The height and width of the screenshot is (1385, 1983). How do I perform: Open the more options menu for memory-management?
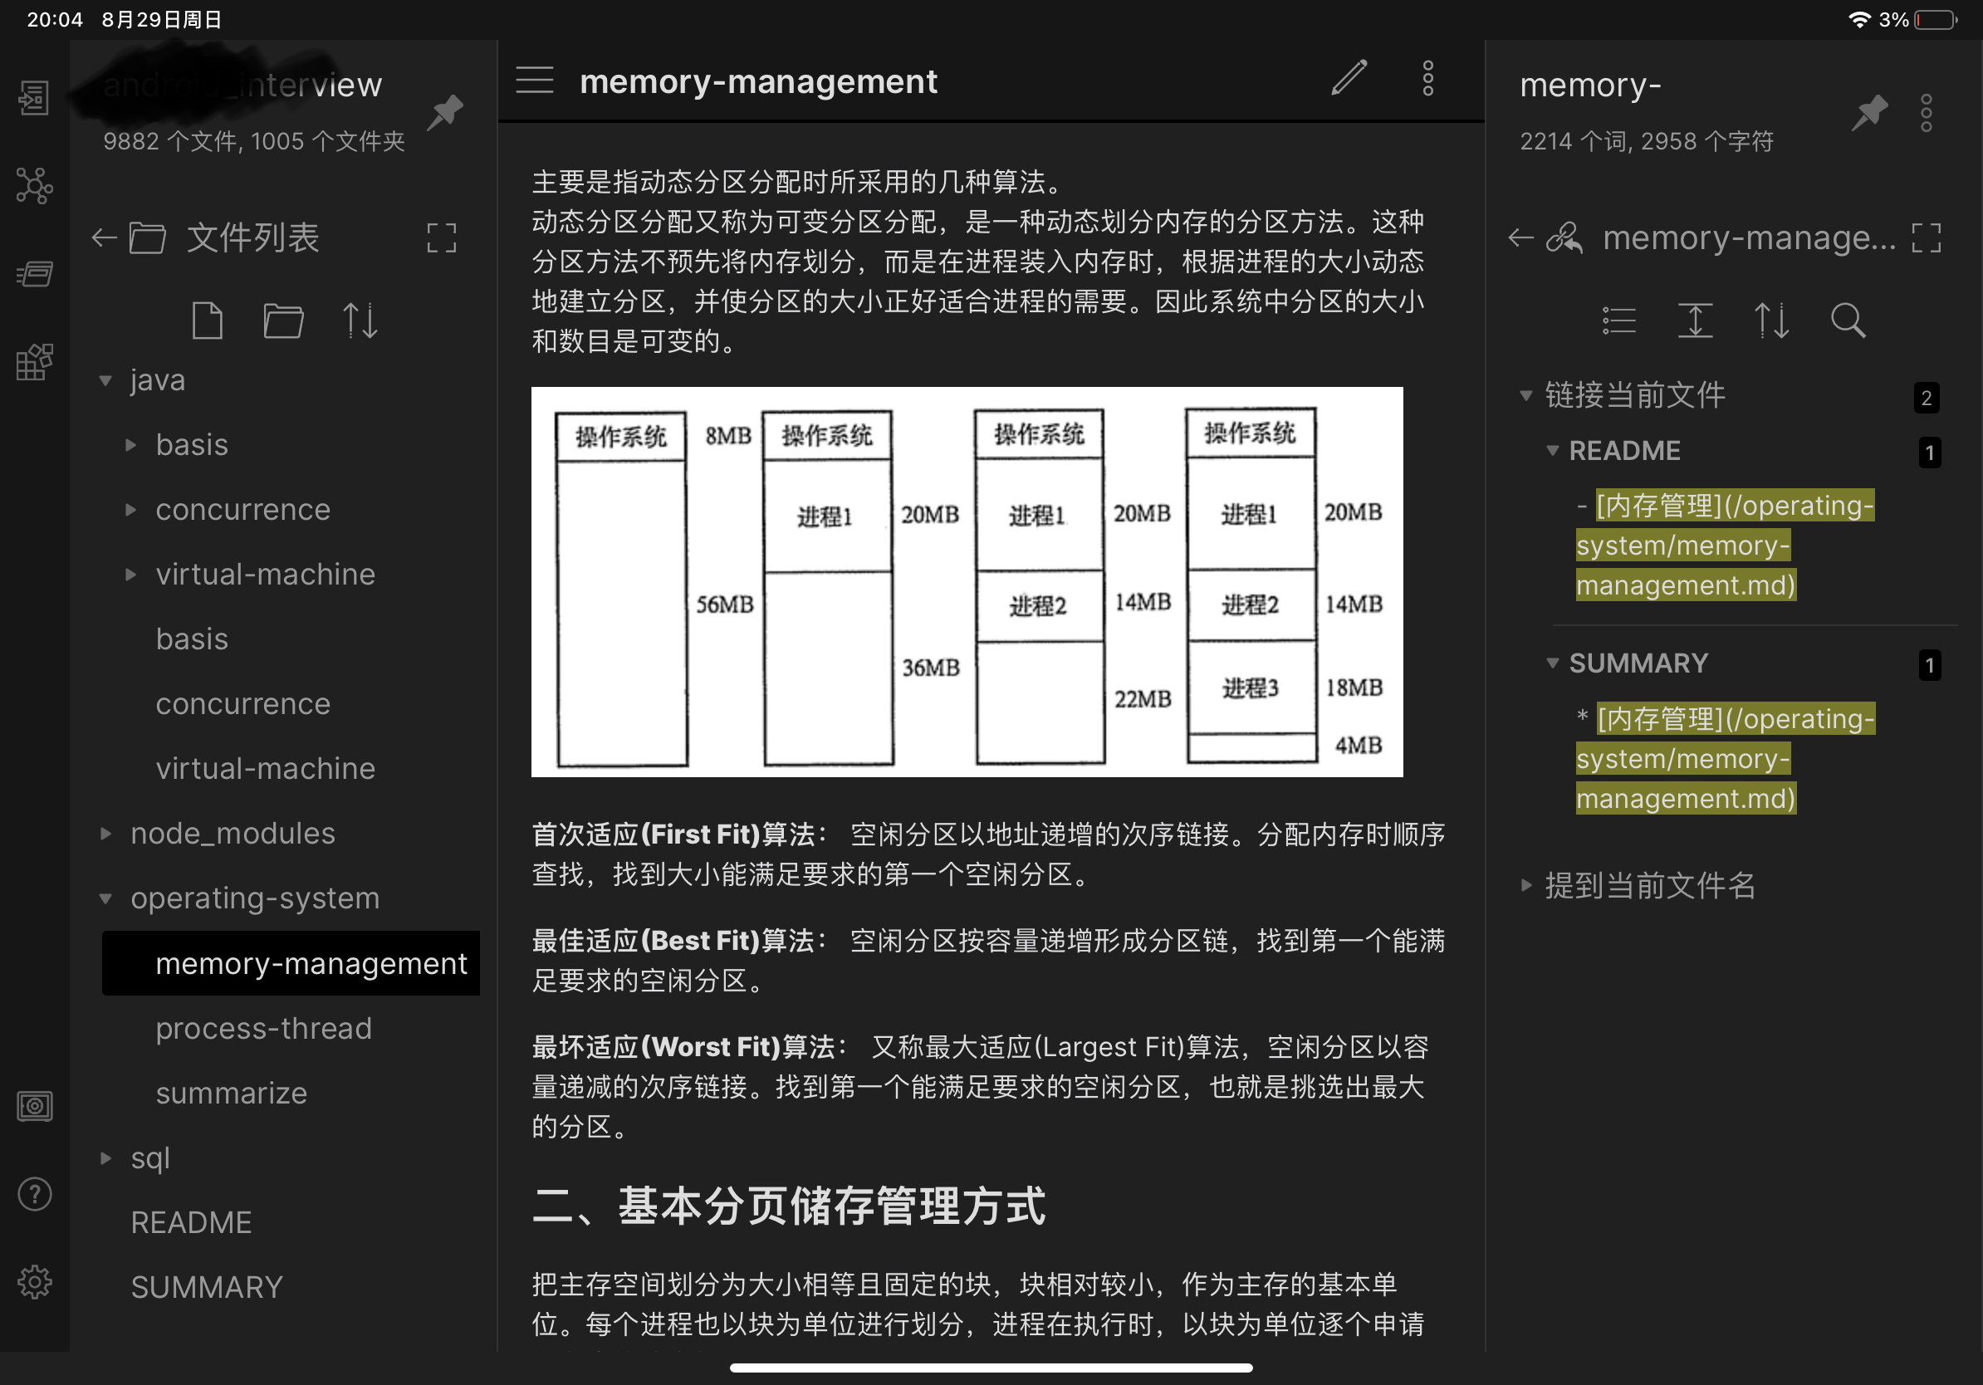pos(1427,79)
